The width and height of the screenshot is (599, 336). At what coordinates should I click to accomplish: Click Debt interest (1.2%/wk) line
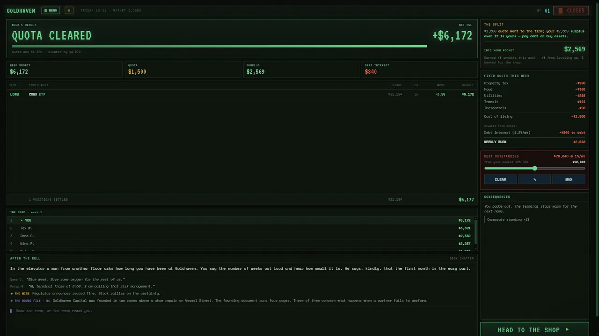(534, 133)
